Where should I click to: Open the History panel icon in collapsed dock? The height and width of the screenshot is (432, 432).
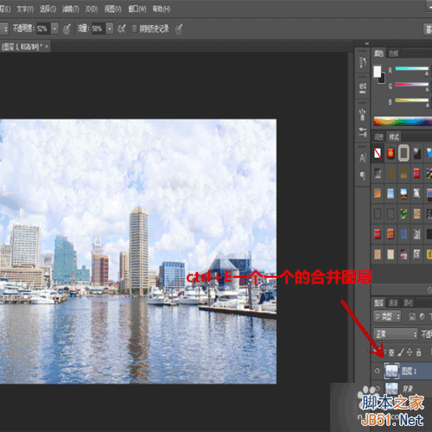pyautogui.click(x=363, y=62)
